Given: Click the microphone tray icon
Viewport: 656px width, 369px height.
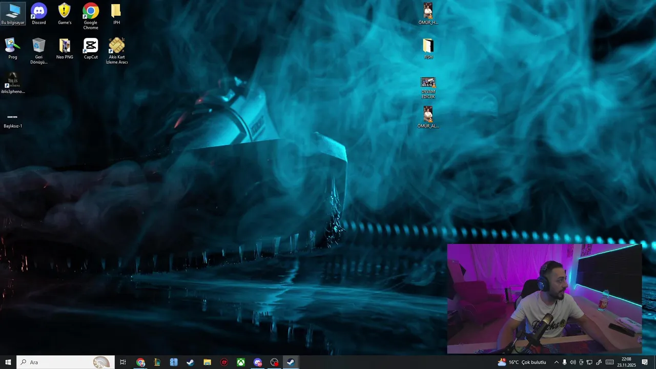Looking at the screenshot, I should tap(564, 362).
